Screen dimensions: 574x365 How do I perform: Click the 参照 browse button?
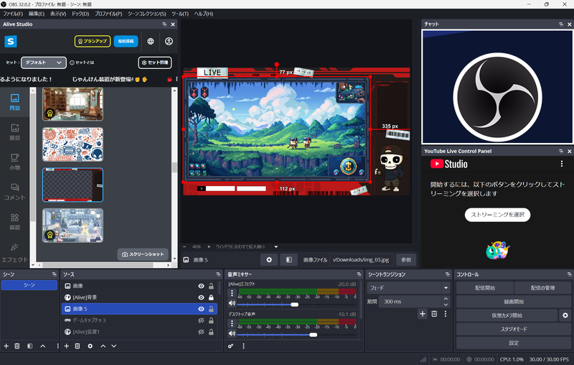406,260
